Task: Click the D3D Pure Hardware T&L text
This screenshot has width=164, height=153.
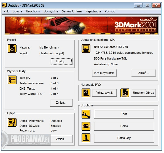Action: click(110, 58)
